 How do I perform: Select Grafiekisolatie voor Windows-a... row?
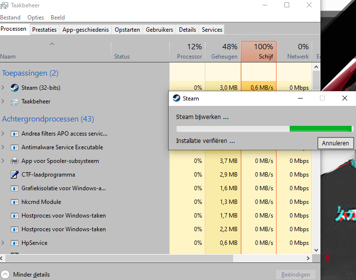click(63, 188)
